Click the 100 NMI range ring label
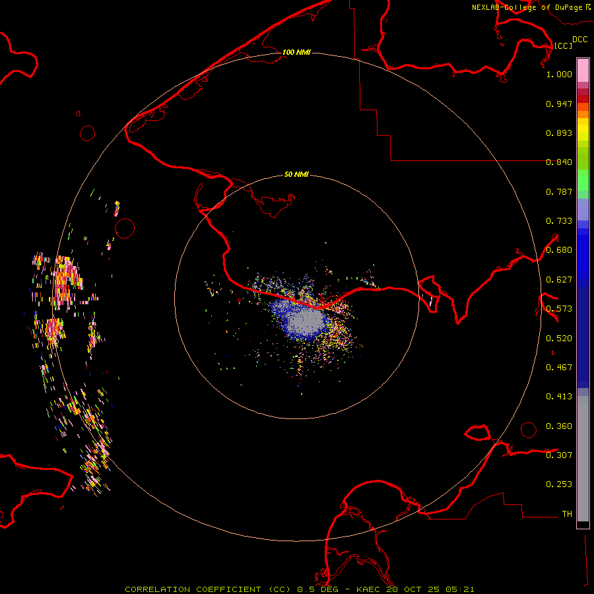 [x=296, y=52]
